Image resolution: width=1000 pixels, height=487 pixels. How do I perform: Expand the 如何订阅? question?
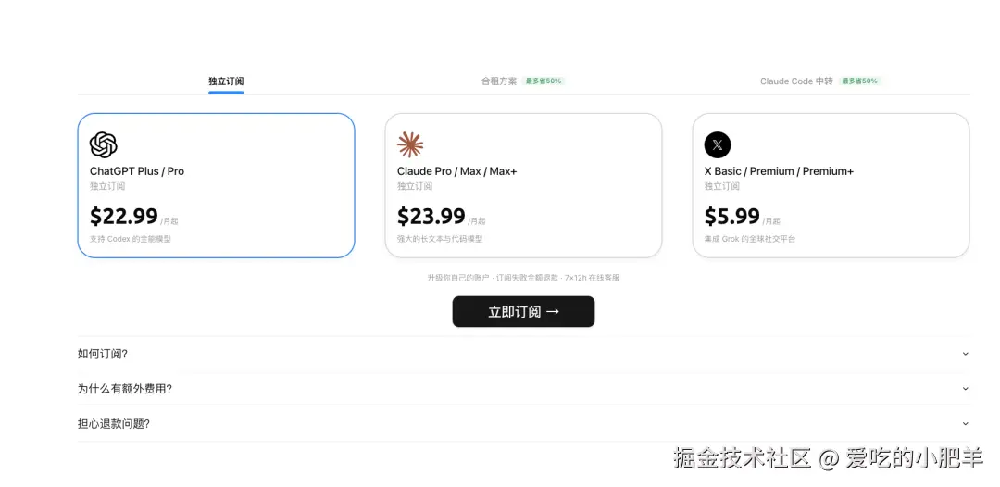click(103, 354)
